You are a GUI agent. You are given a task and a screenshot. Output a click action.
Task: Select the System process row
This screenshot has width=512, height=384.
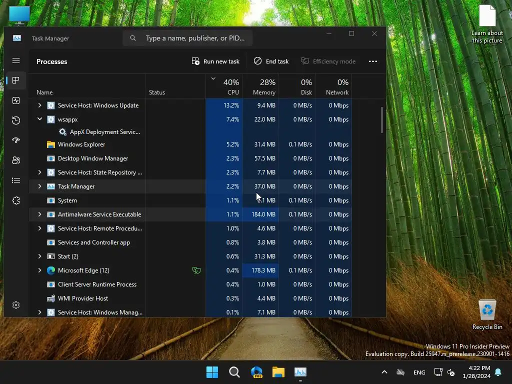190,200
